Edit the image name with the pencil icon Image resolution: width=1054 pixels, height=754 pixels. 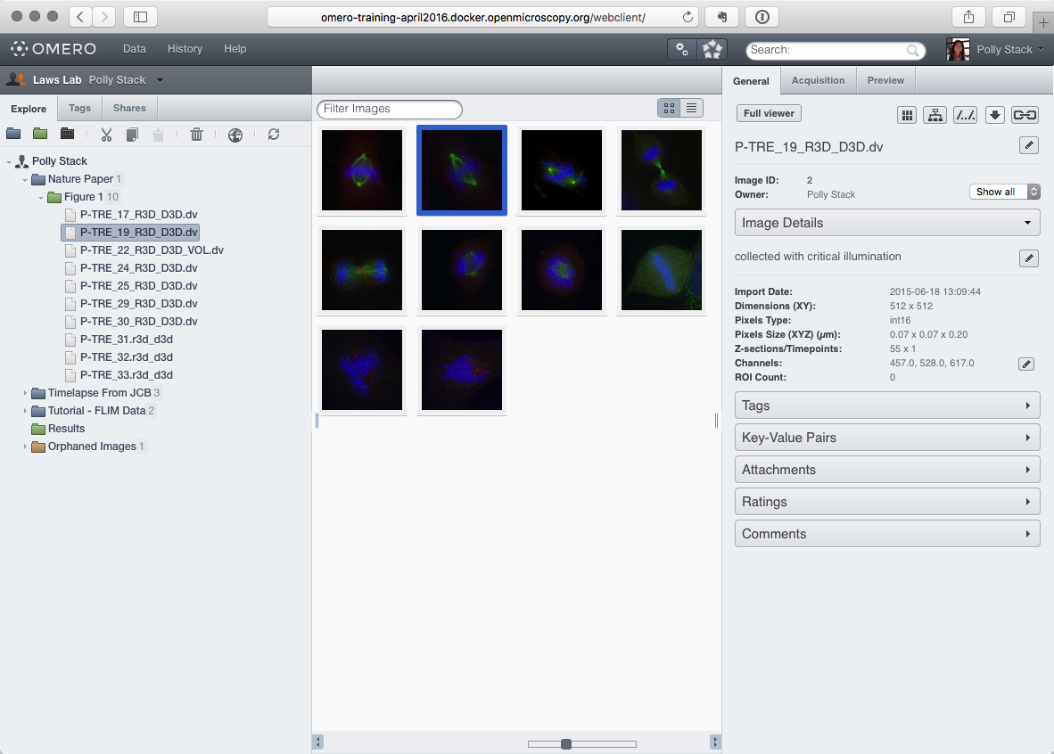[x=1028, y=145]
